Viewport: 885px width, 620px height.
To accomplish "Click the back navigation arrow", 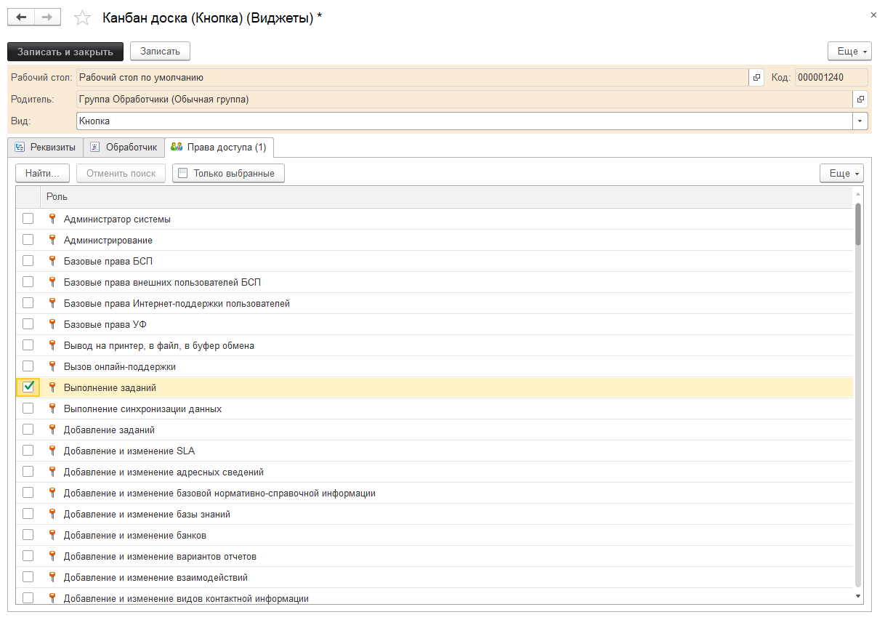I will click(x=21, y=17).
